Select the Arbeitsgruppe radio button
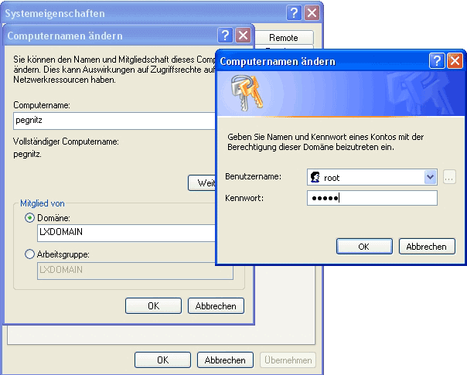This screenshot has height=375, width=467. (30, 254)
